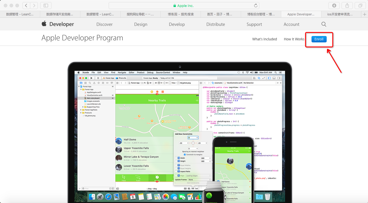Select the Feed tab in pictured app
This screenshot has width=368, height=203.
tap(124, 178)
